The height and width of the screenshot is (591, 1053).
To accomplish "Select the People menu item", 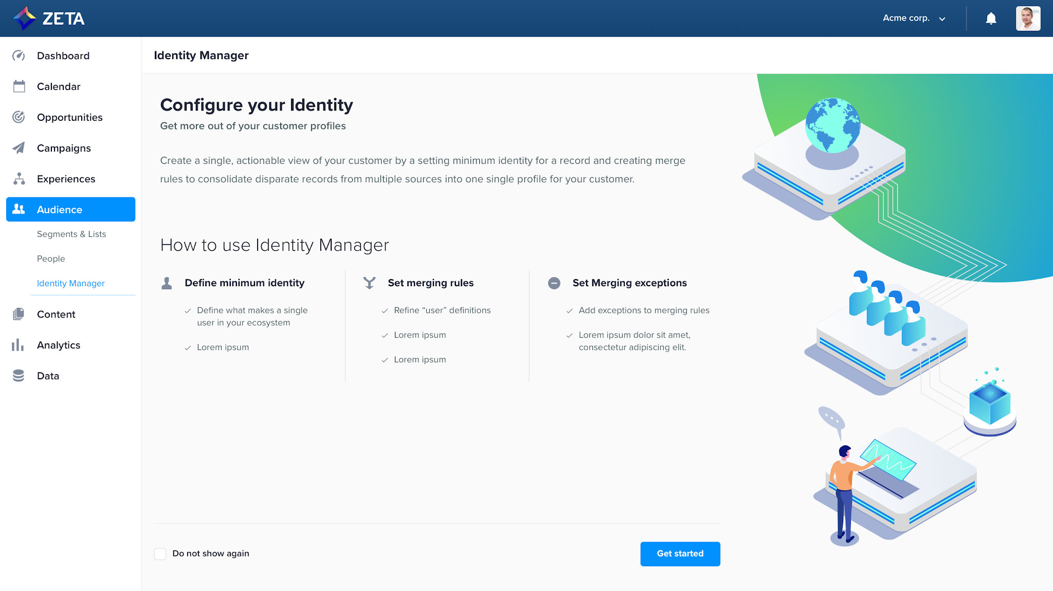I will pyautogui.click(x=50, y=258).
